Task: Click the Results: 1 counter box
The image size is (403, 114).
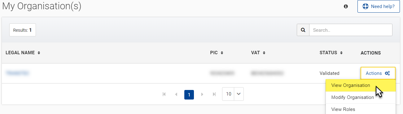Action: 23,30
